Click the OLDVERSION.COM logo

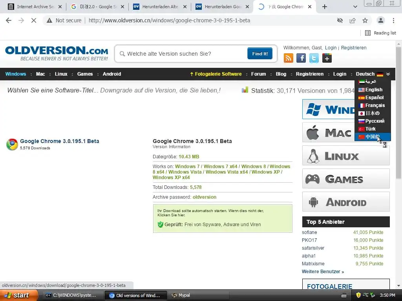[57, 53]
